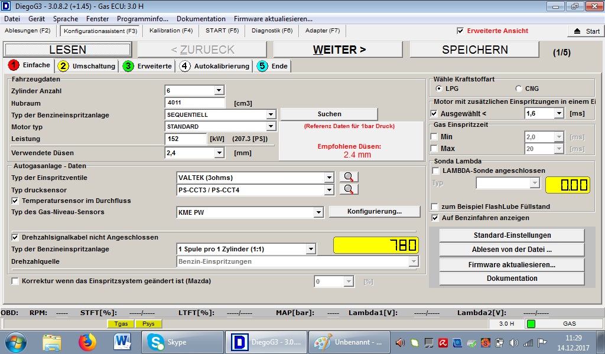Click the Windows Start orb
This screenshot has width=605, height=354.
click(x=16, y=342)
